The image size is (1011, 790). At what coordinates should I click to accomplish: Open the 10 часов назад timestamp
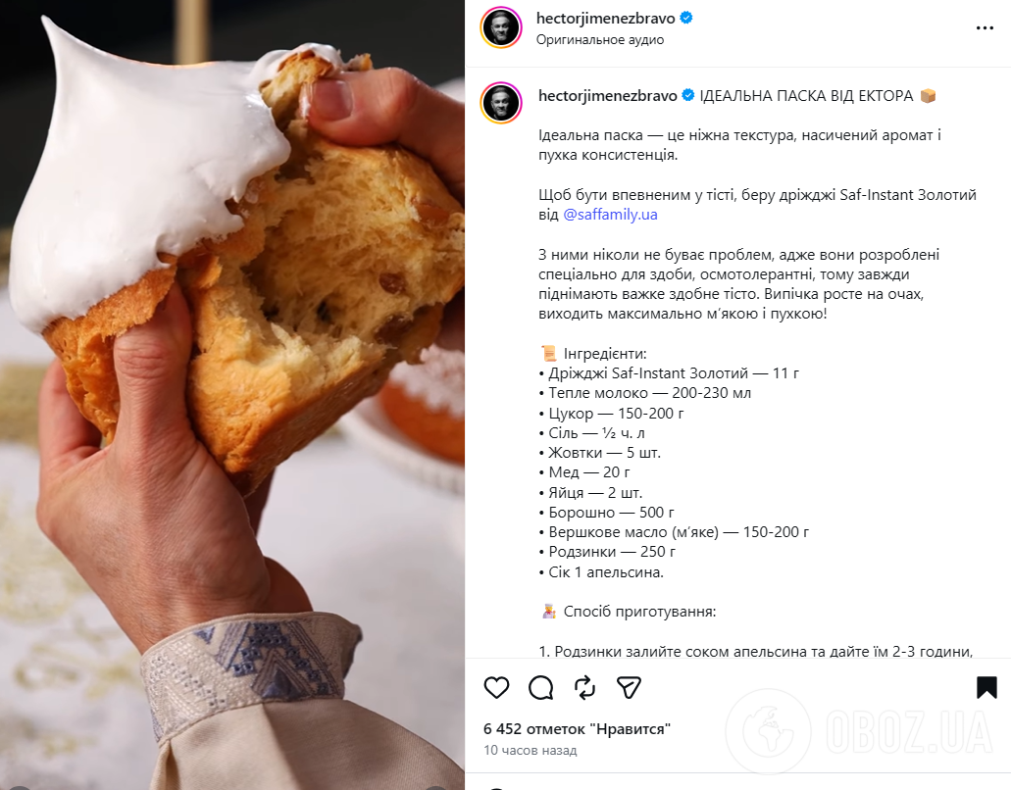tap(530, 750)
